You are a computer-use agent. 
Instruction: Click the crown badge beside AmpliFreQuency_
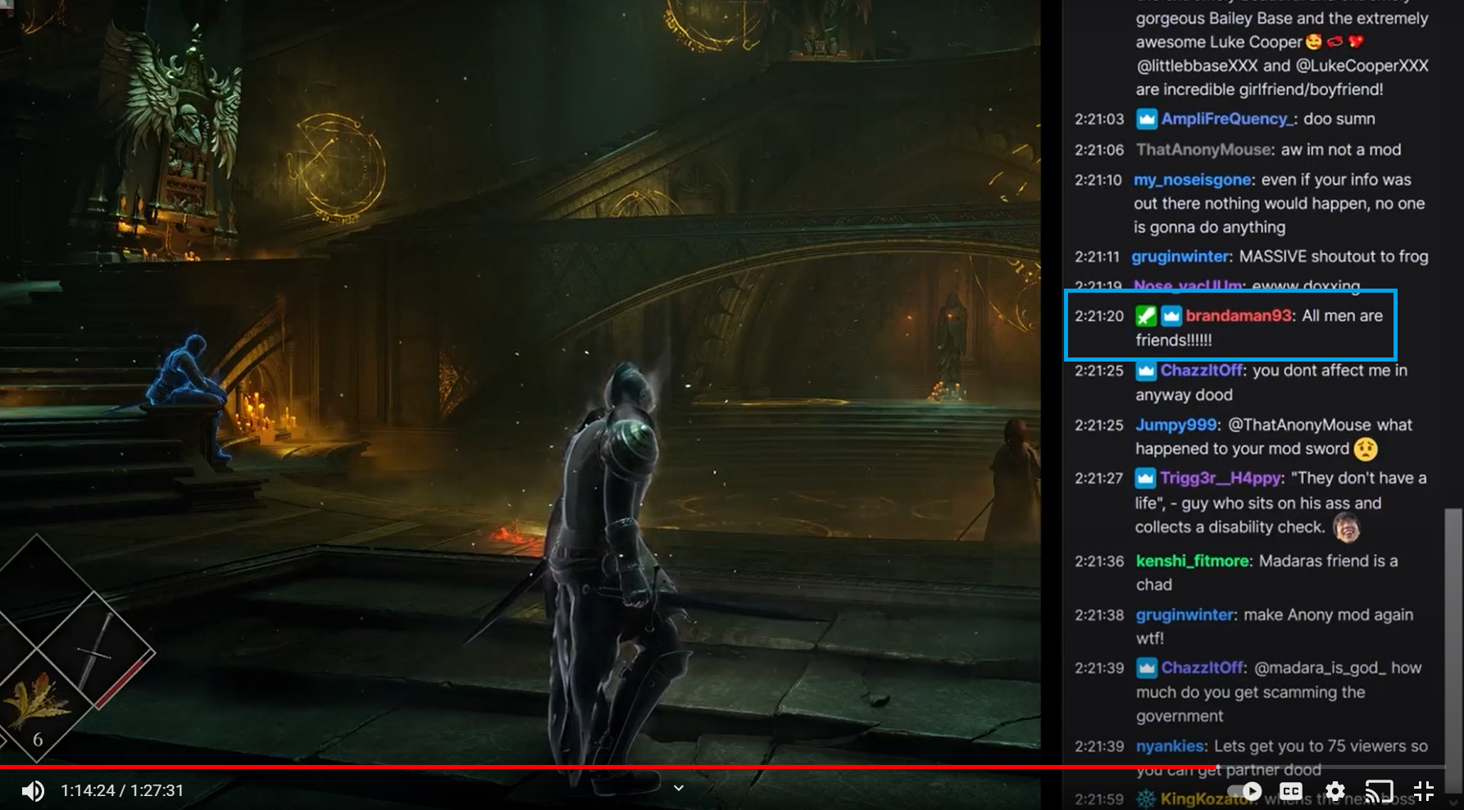1147,119
